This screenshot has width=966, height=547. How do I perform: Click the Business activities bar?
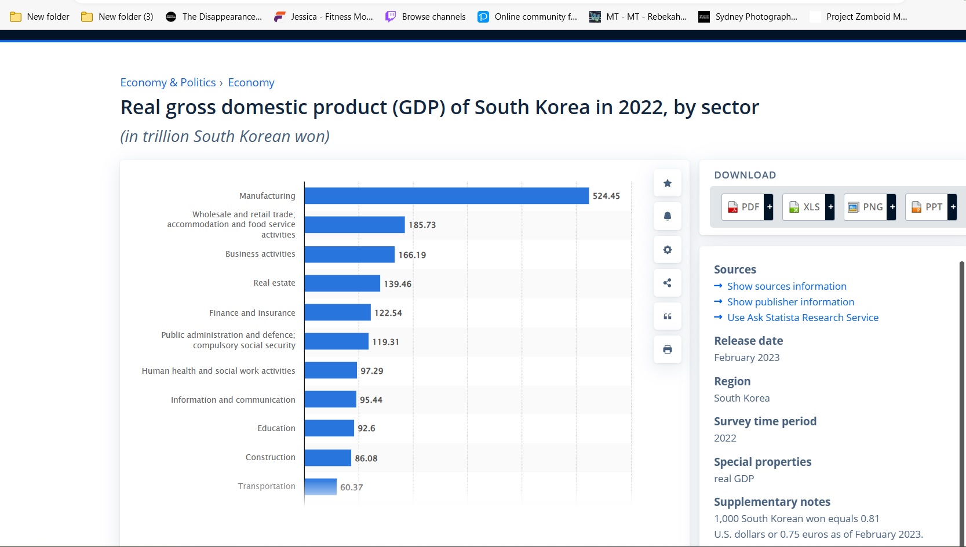pos(349,254)
